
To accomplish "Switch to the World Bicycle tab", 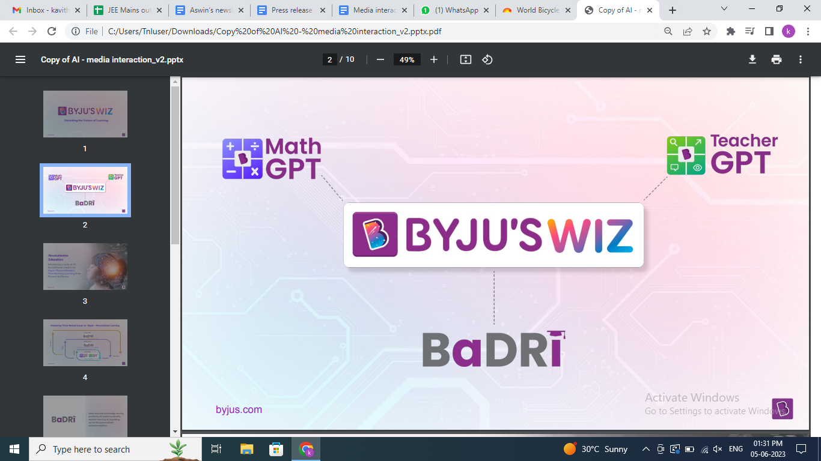I will pos(536,10).
